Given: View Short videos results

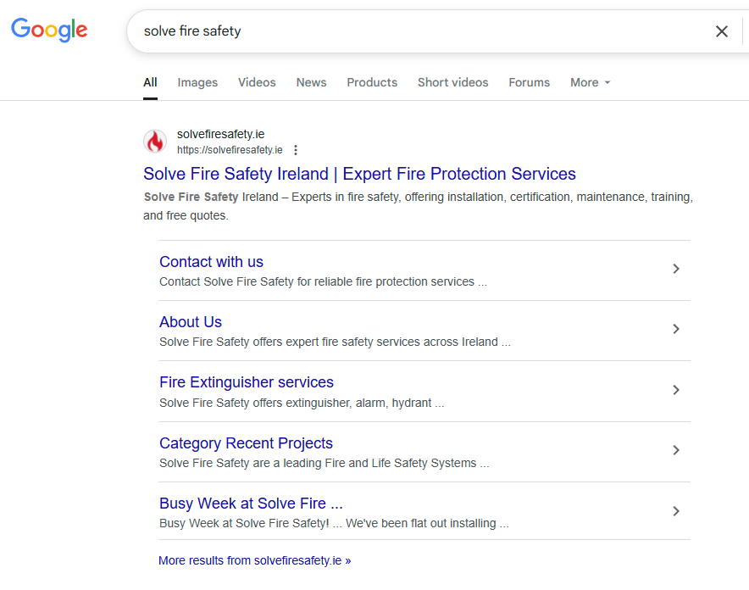Looking at the screenshot, I should tap(452, 82).
